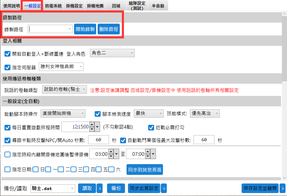Increase the 每日重置遊戲排程時間 time spinner

[x=92, y=125]
